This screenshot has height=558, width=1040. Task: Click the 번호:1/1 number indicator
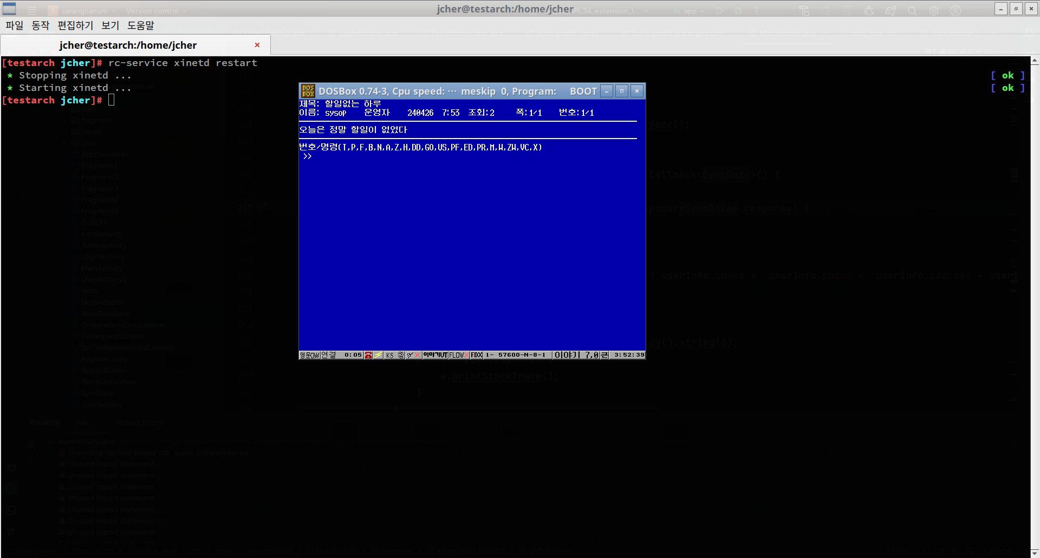pos(576,113)
